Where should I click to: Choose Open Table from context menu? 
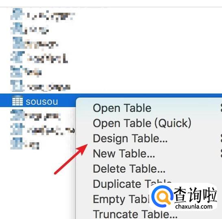[122, 108]
